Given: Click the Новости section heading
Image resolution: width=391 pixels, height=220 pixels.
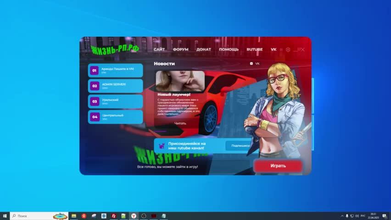Looking at the screenshot, I should click(164, 64).
